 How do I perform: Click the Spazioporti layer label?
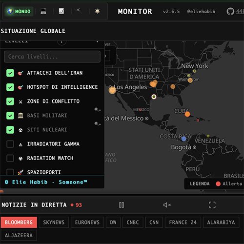(x=44, y=172)
